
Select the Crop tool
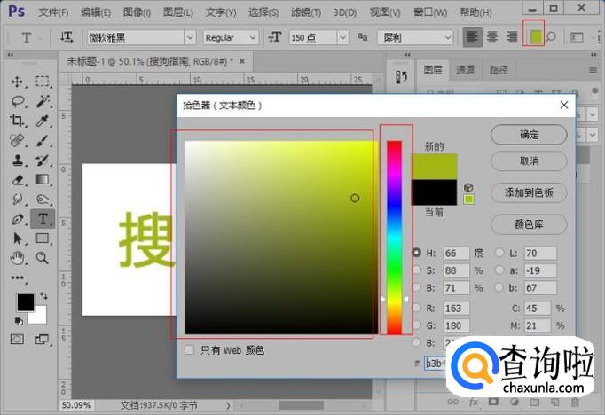pos(17,121)
